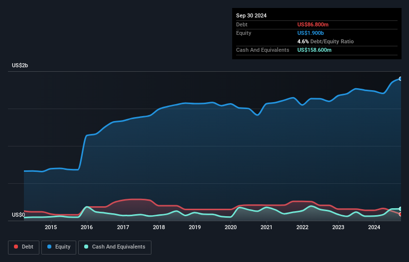
Task: Click the 4.6% Debt/Equity Ratio text
Action: tap(325, 41)
